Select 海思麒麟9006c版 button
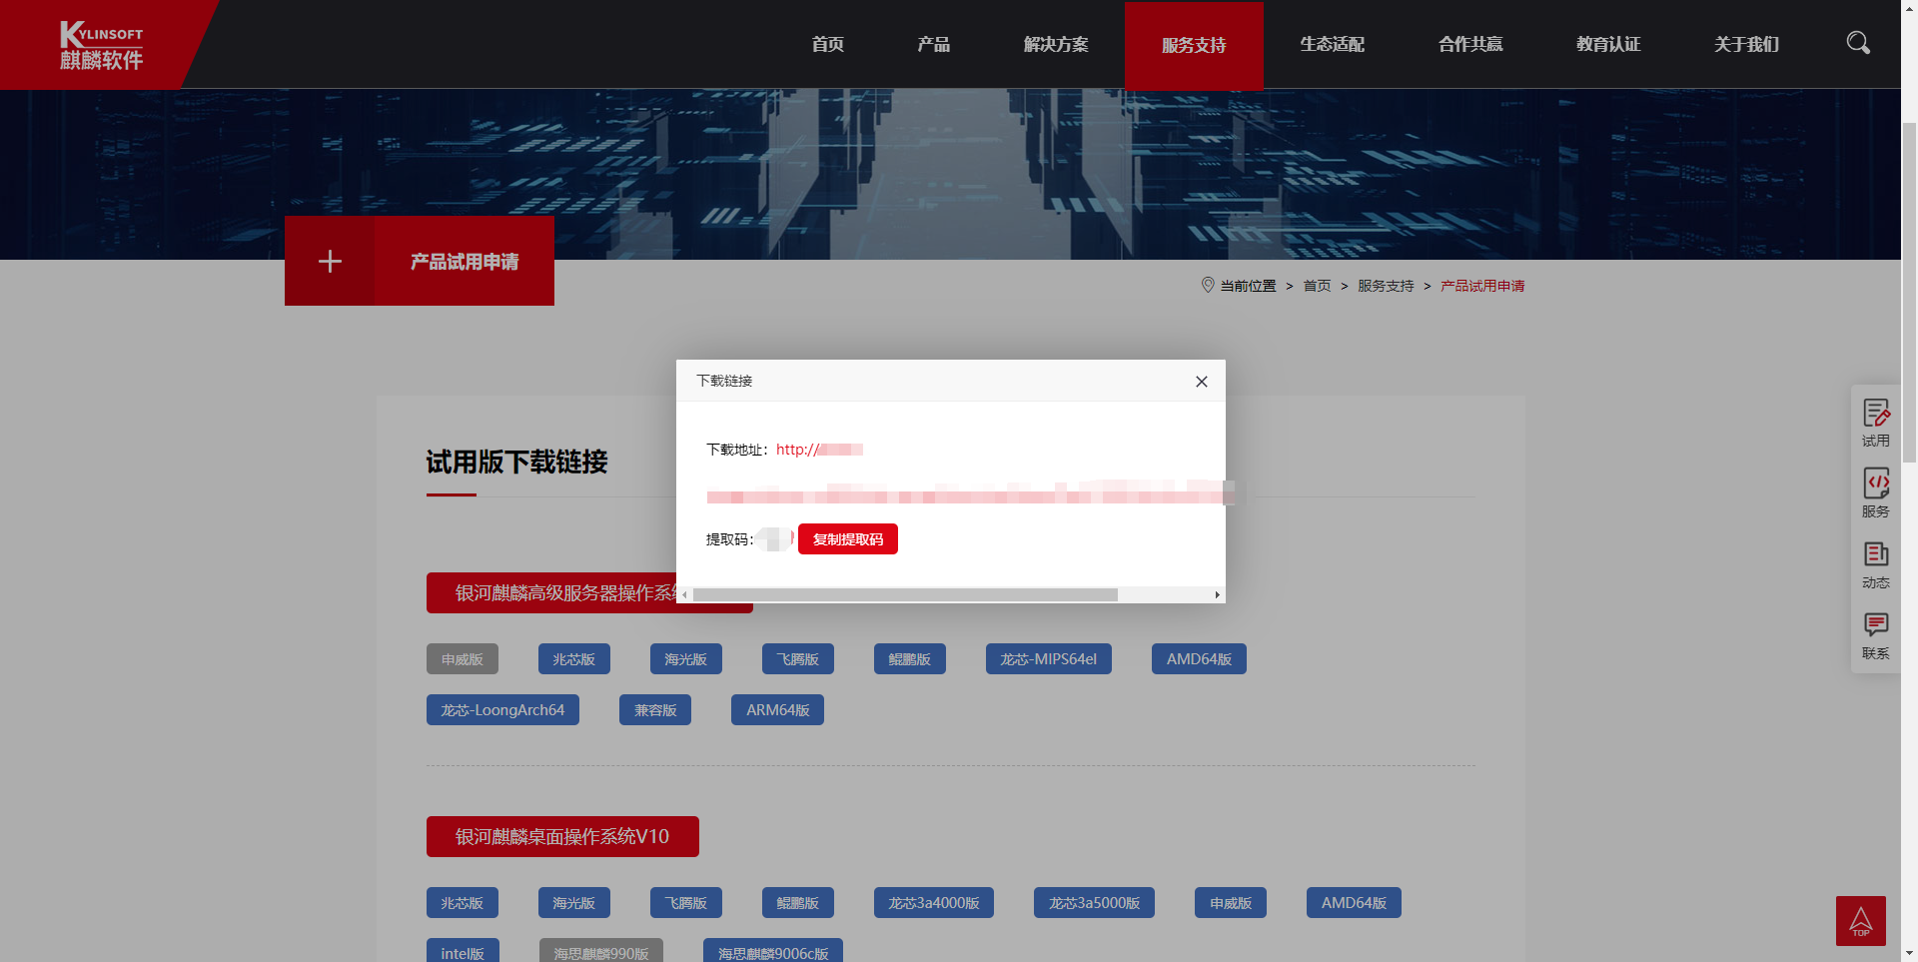 click(773, 951)
